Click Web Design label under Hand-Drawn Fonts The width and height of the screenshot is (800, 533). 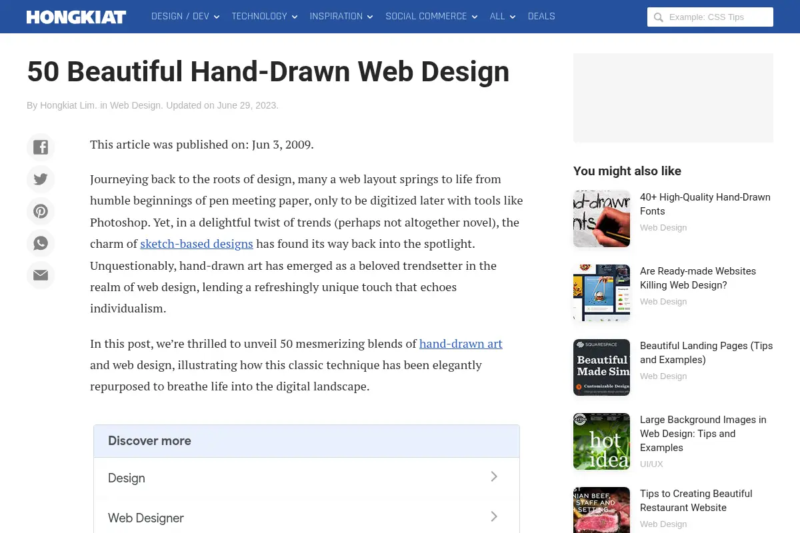[663, 228]
